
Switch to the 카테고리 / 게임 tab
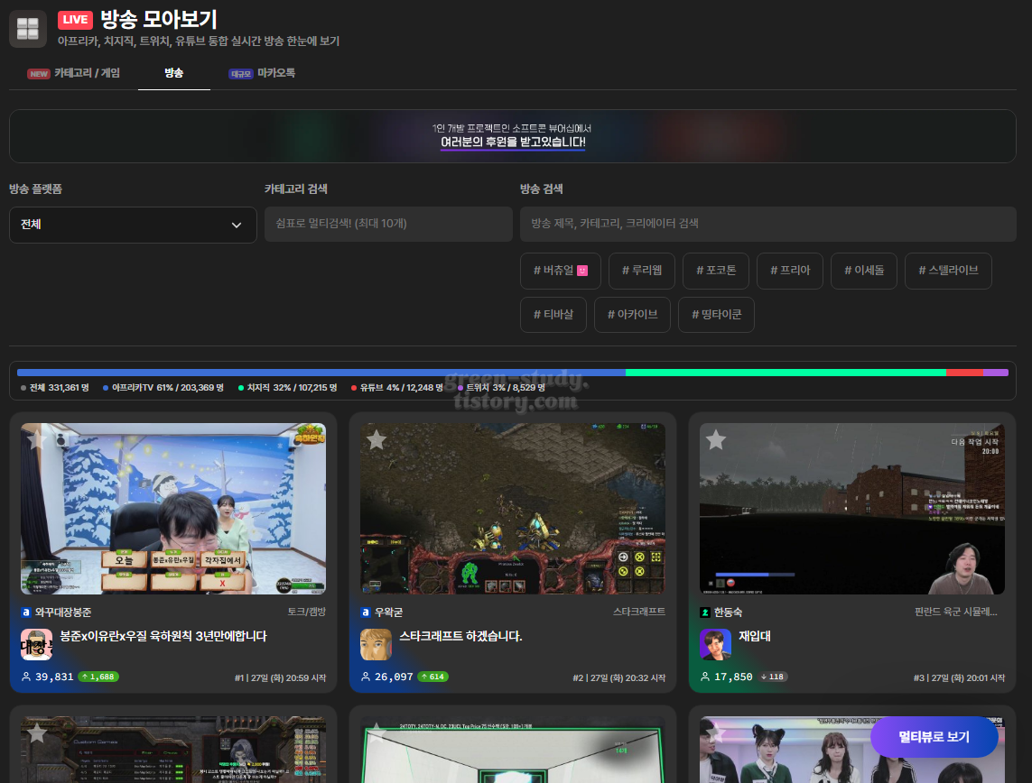click(x=74, y=73)
